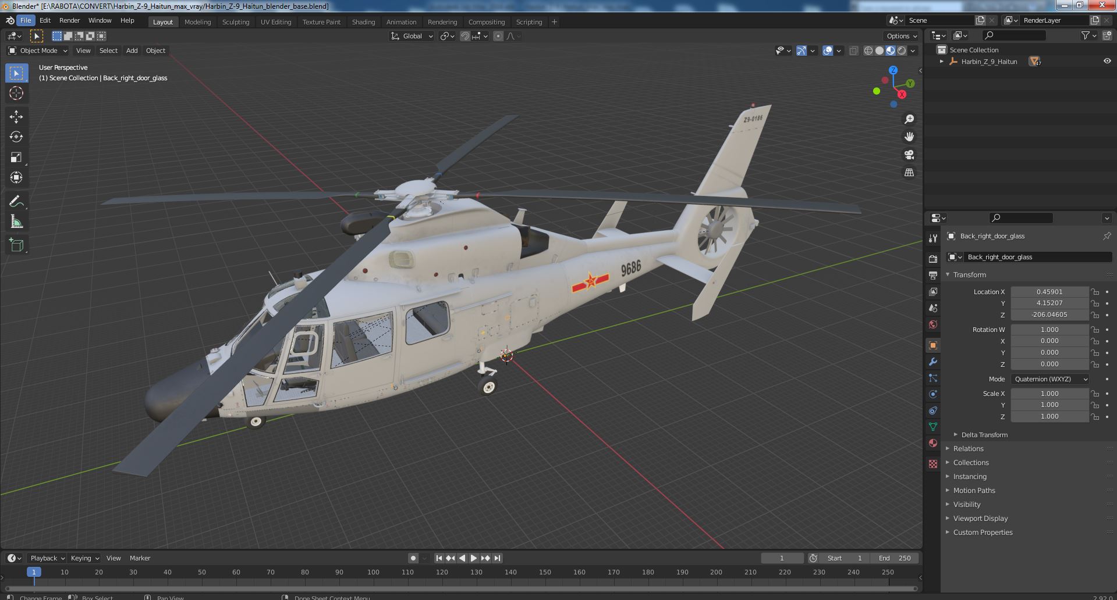
Task: Lock the Scale X value
Action: 1095,394
